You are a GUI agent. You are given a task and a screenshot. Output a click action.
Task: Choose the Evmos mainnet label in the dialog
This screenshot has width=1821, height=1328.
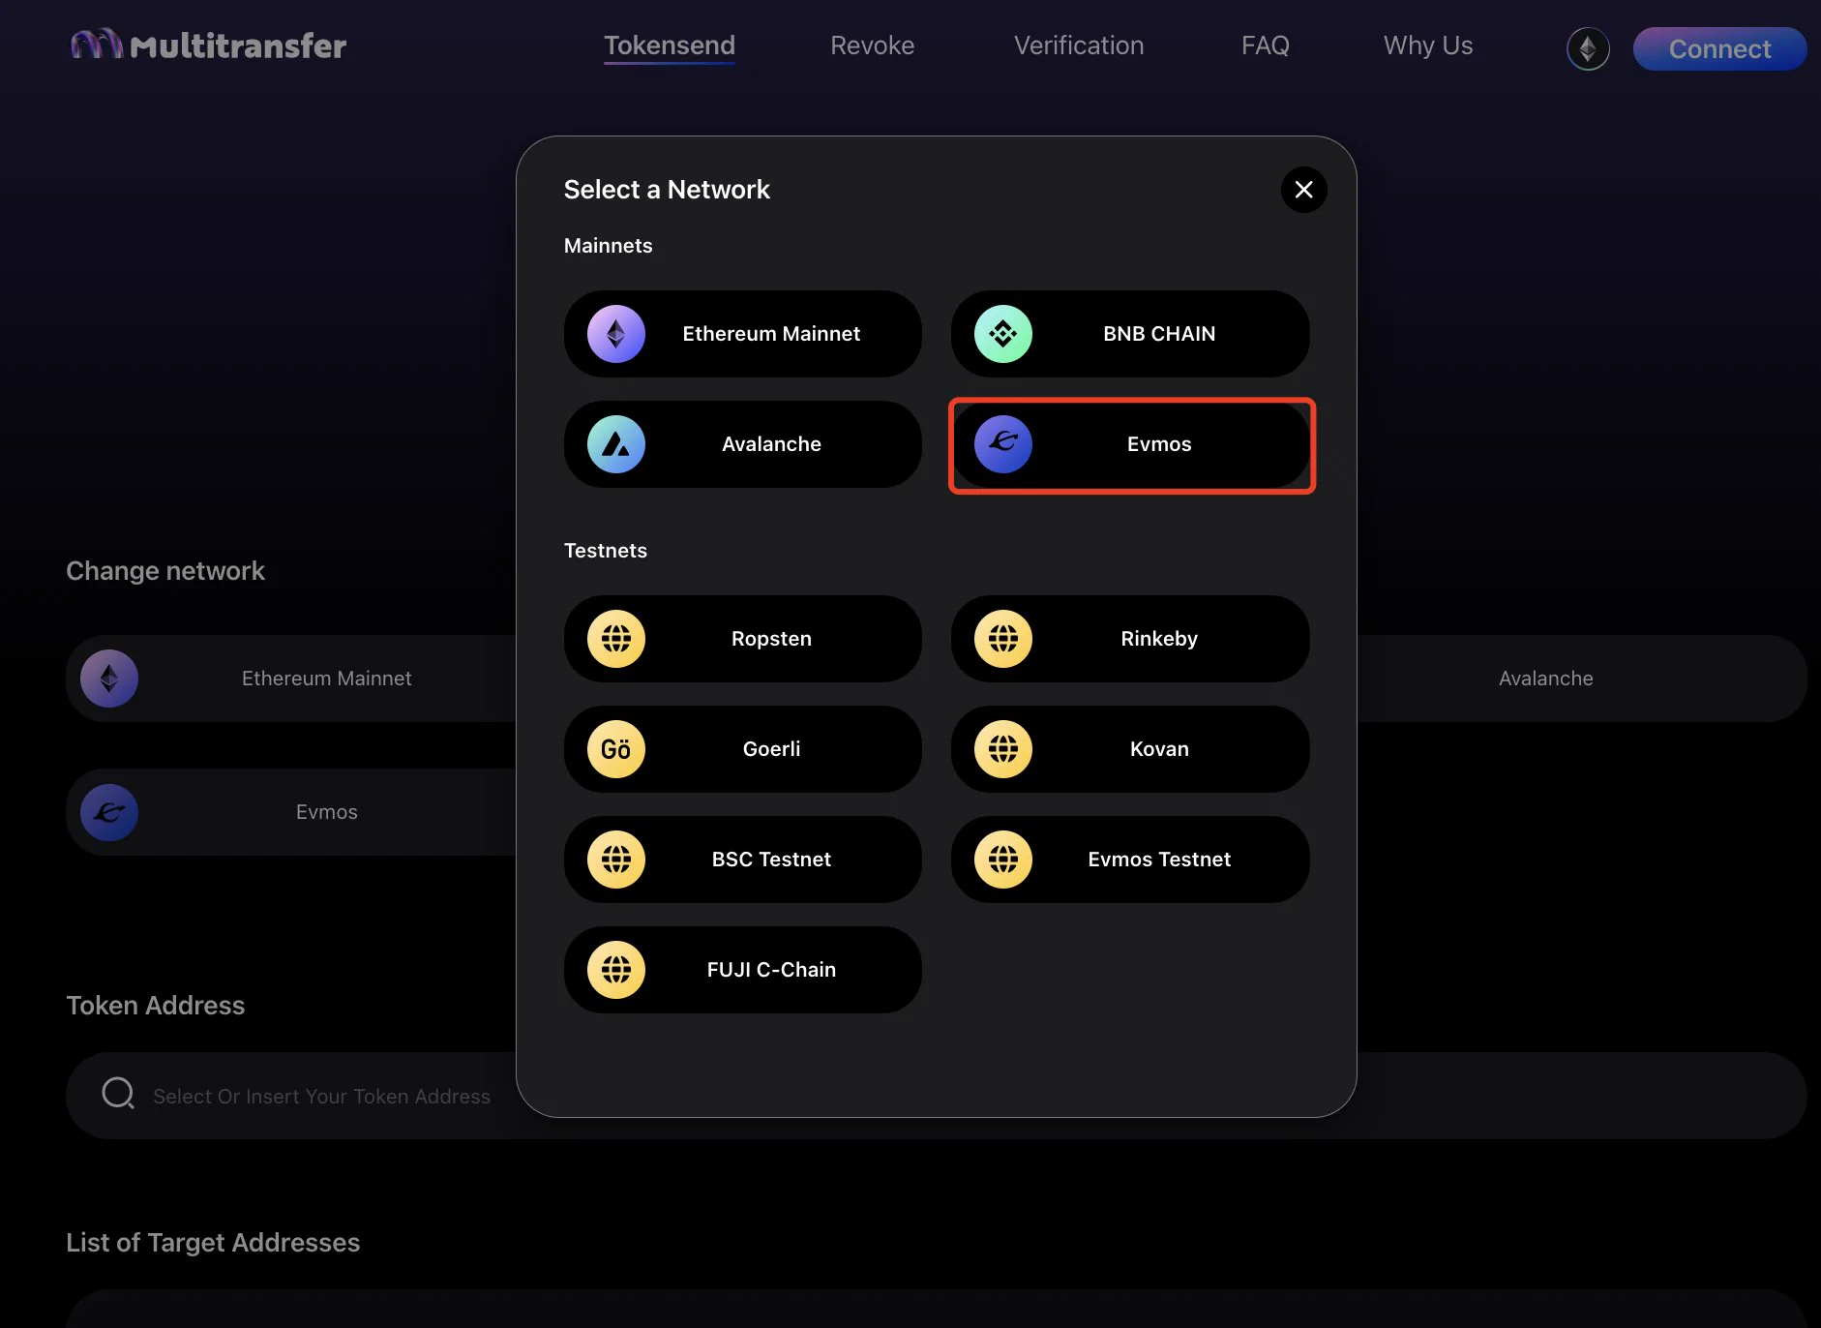pos(1159,444)
